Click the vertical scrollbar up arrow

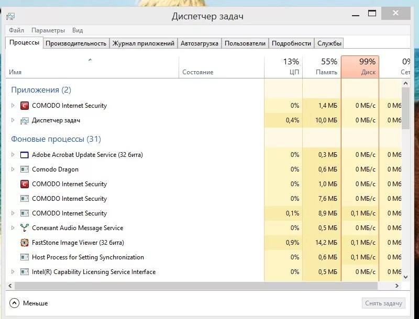(x=405, y=84)
